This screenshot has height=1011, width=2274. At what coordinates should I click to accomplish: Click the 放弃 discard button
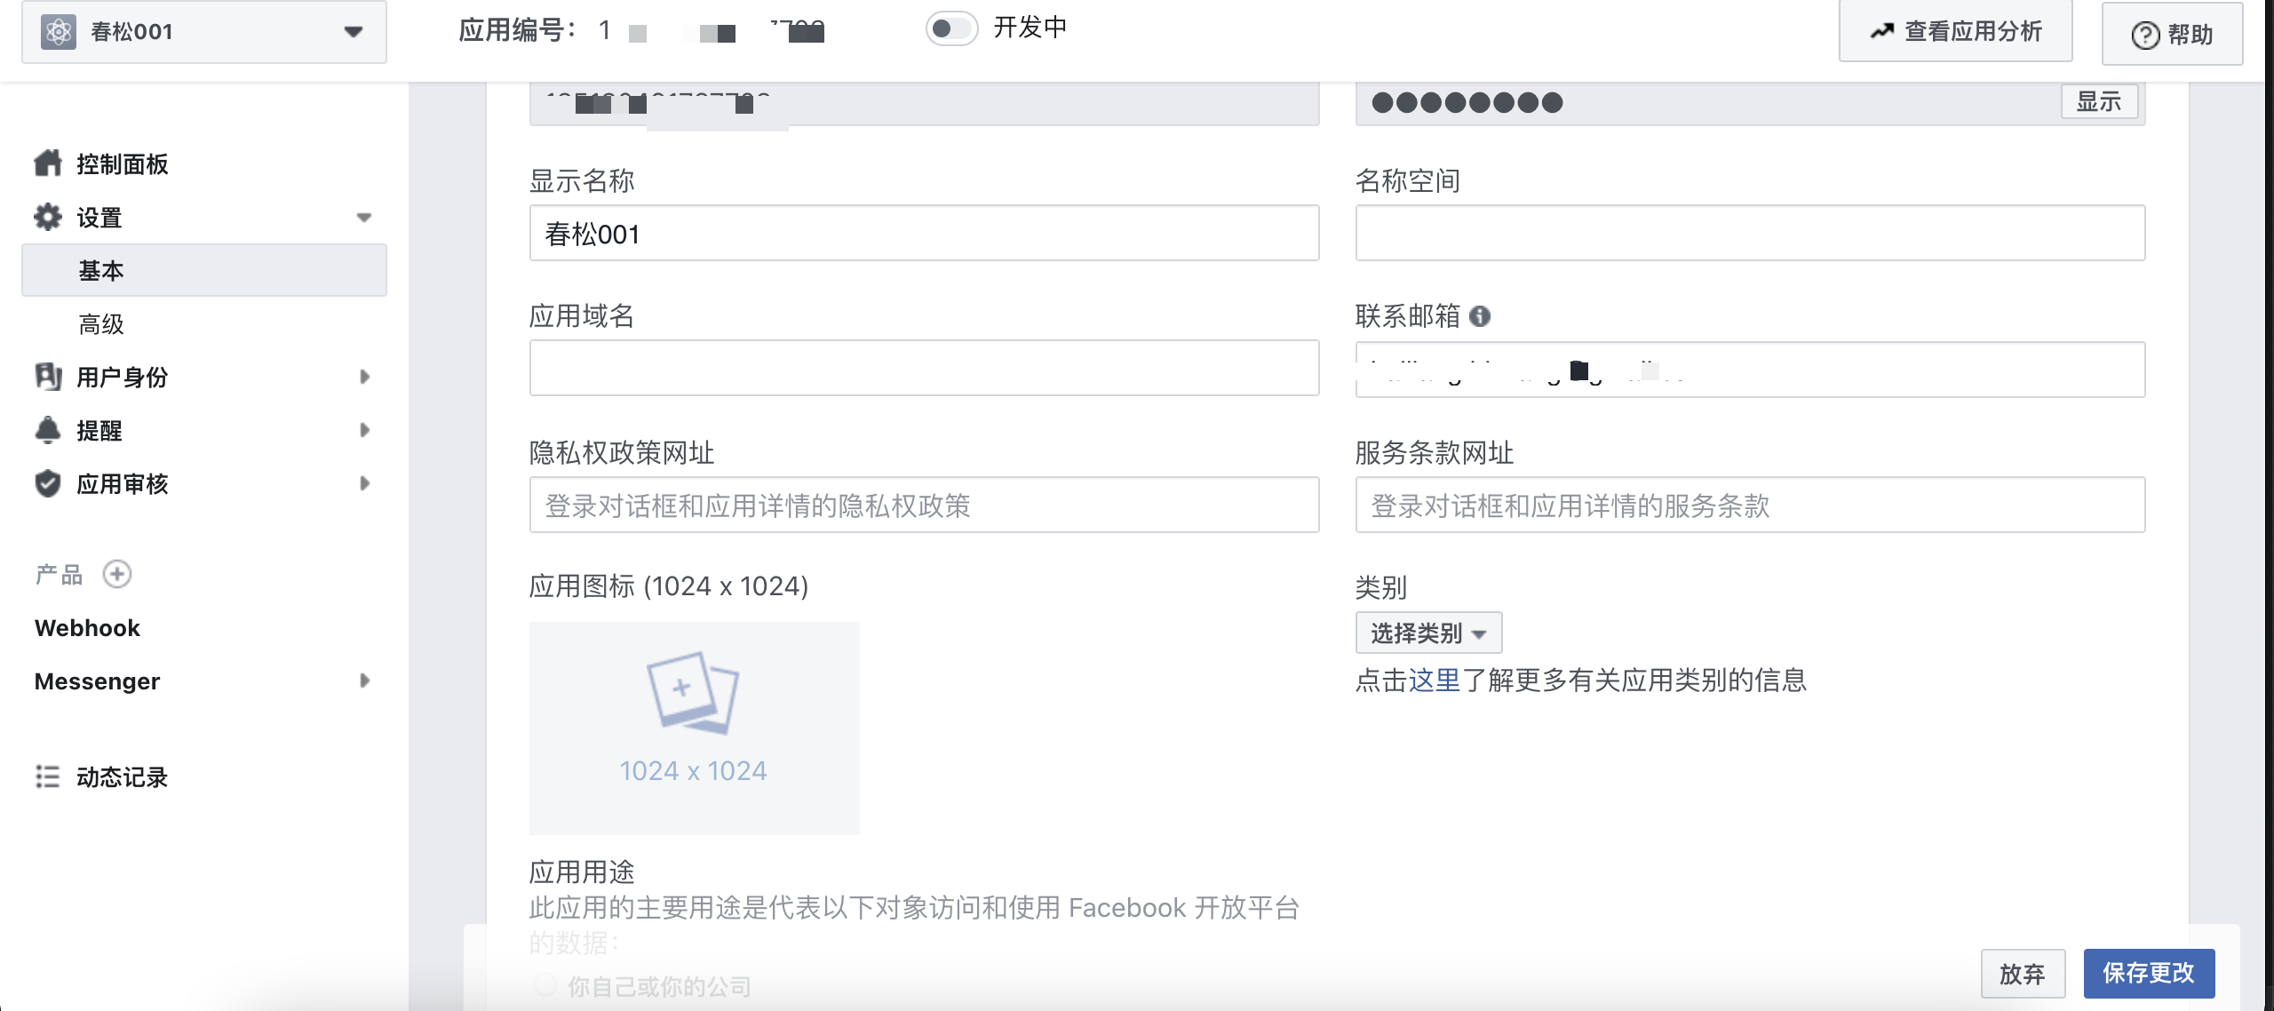[2023, 974]
